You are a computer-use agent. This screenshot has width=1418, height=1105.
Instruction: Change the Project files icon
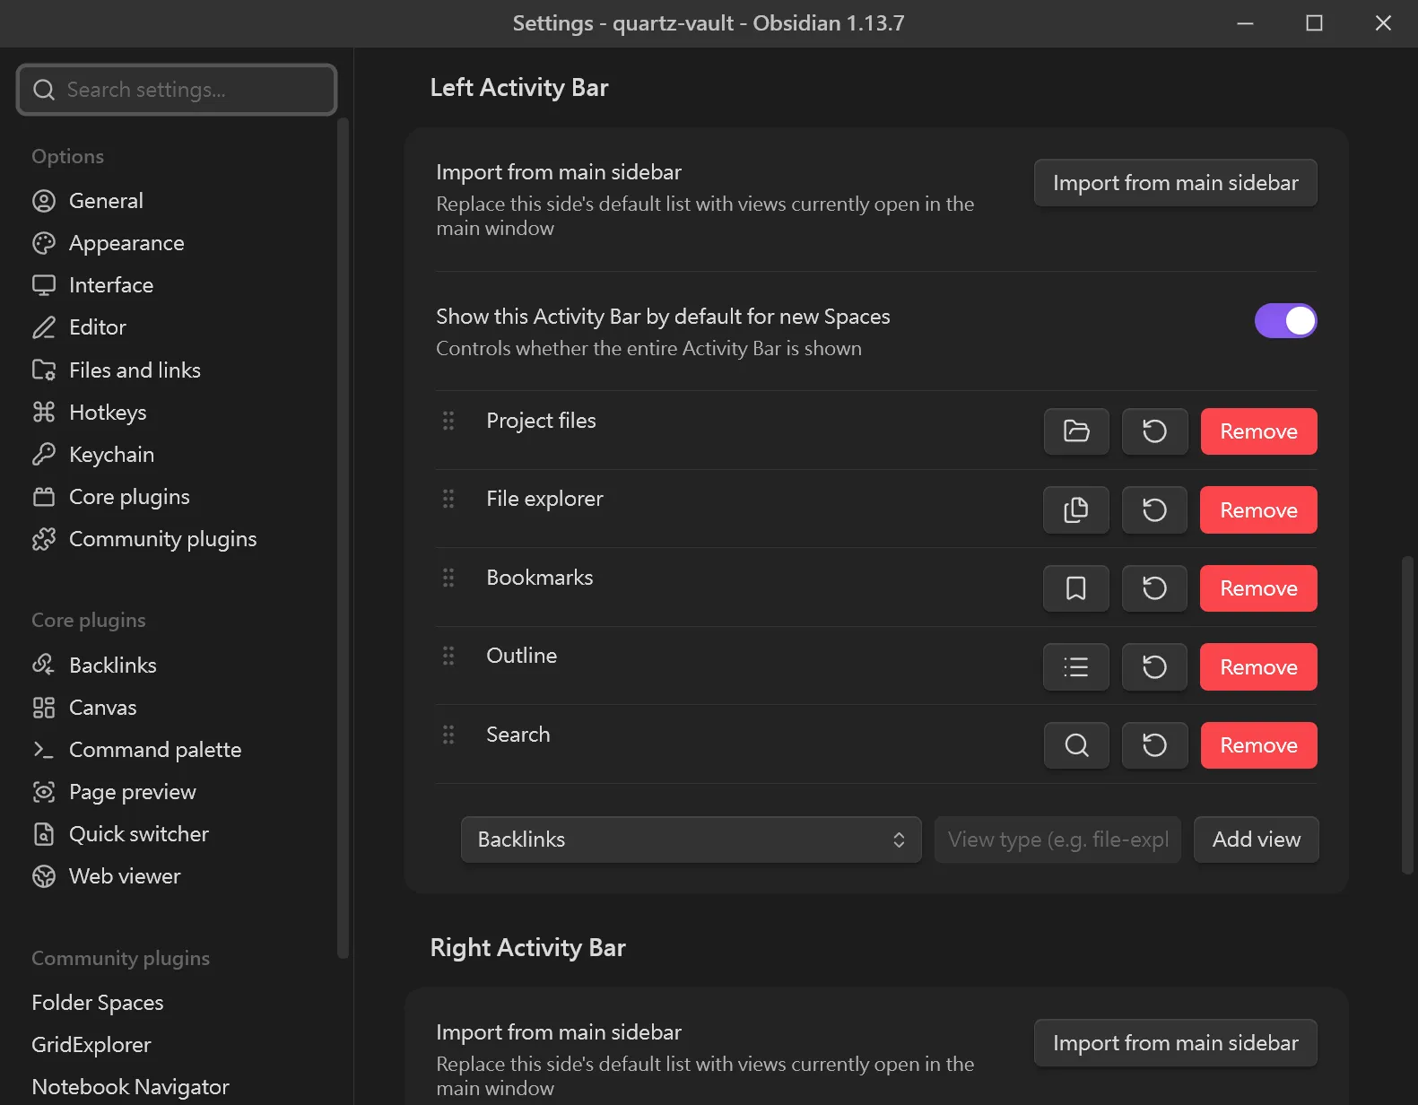pos(1076,431)
